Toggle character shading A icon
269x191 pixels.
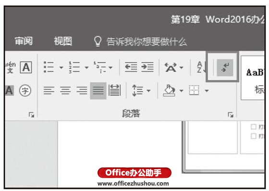[10, 90]
